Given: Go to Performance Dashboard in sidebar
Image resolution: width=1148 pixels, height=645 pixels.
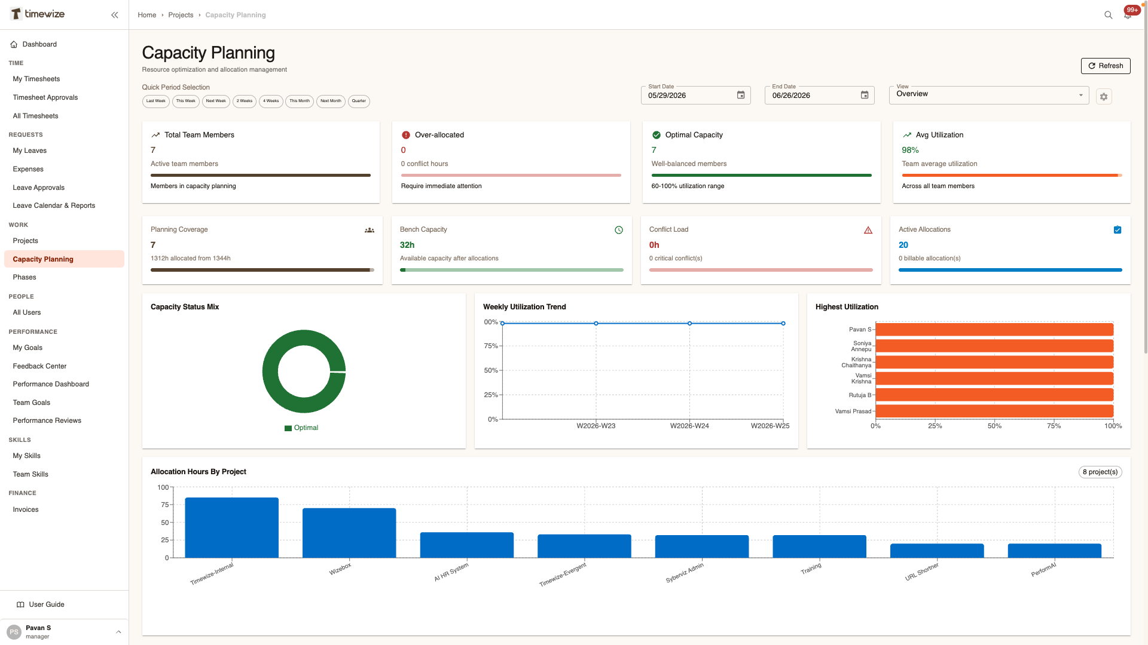Looking at the screenshot, I should [x=51, y=384].
